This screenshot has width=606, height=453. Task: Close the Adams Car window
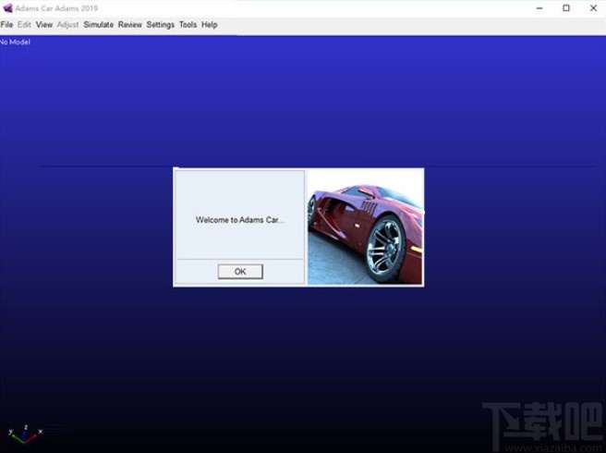(593, 8)
